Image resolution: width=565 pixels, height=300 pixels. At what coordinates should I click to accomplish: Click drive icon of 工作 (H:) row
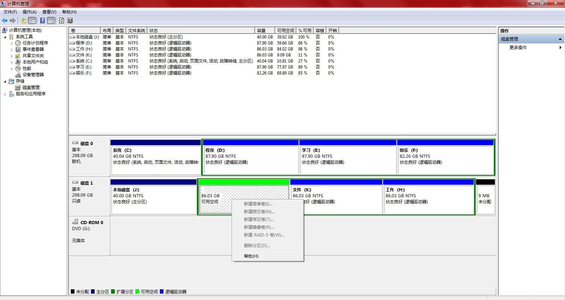click(72, 49)
